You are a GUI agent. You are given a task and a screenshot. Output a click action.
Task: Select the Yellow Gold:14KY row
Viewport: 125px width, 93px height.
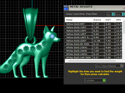tap(93, 31)
